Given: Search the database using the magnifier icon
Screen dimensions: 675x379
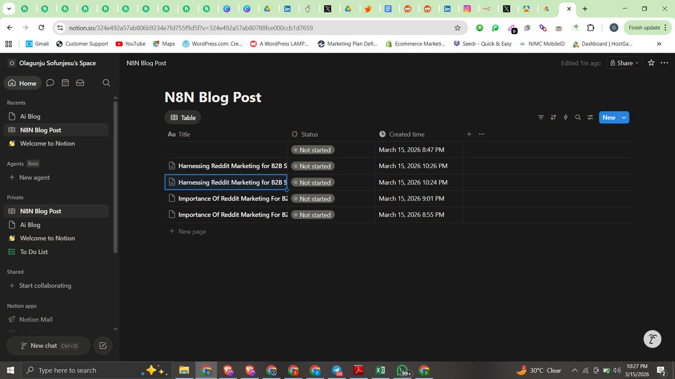Looking at the screenshot, I should (578, 117).
